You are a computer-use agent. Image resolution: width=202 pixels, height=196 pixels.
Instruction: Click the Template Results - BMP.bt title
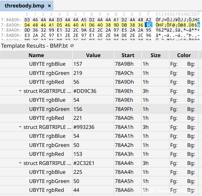pos(34,46)
